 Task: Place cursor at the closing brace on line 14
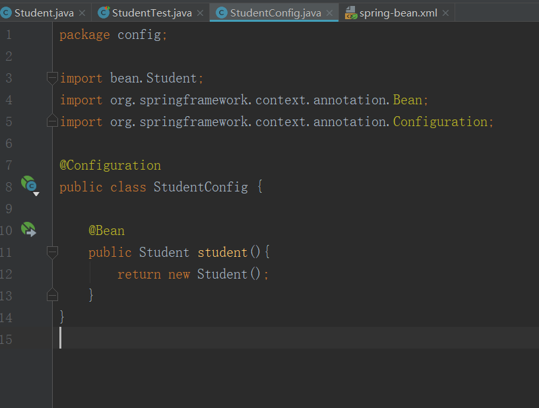tap(62, 317)
